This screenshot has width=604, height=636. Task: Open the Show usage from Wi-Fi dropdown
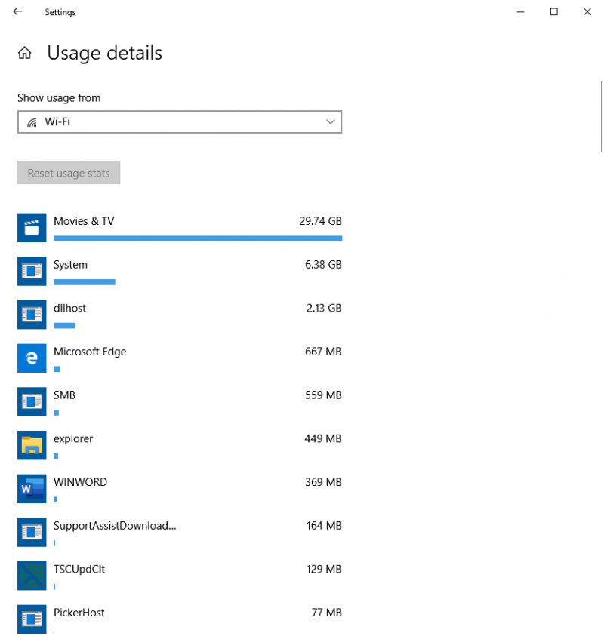180,121
